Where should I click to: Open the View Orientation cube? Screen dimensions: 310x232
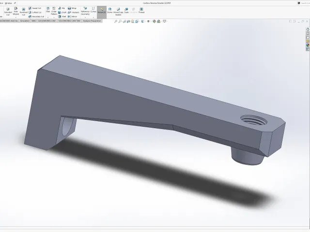[x=137, y=21]
